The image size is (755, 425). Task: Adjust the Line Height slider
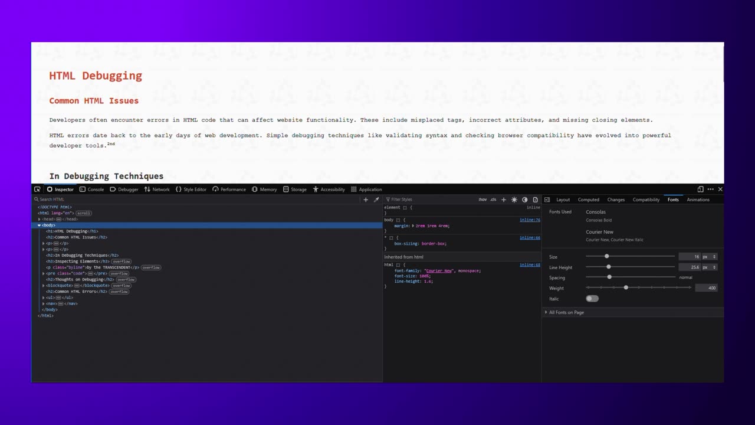coord(630,267)
